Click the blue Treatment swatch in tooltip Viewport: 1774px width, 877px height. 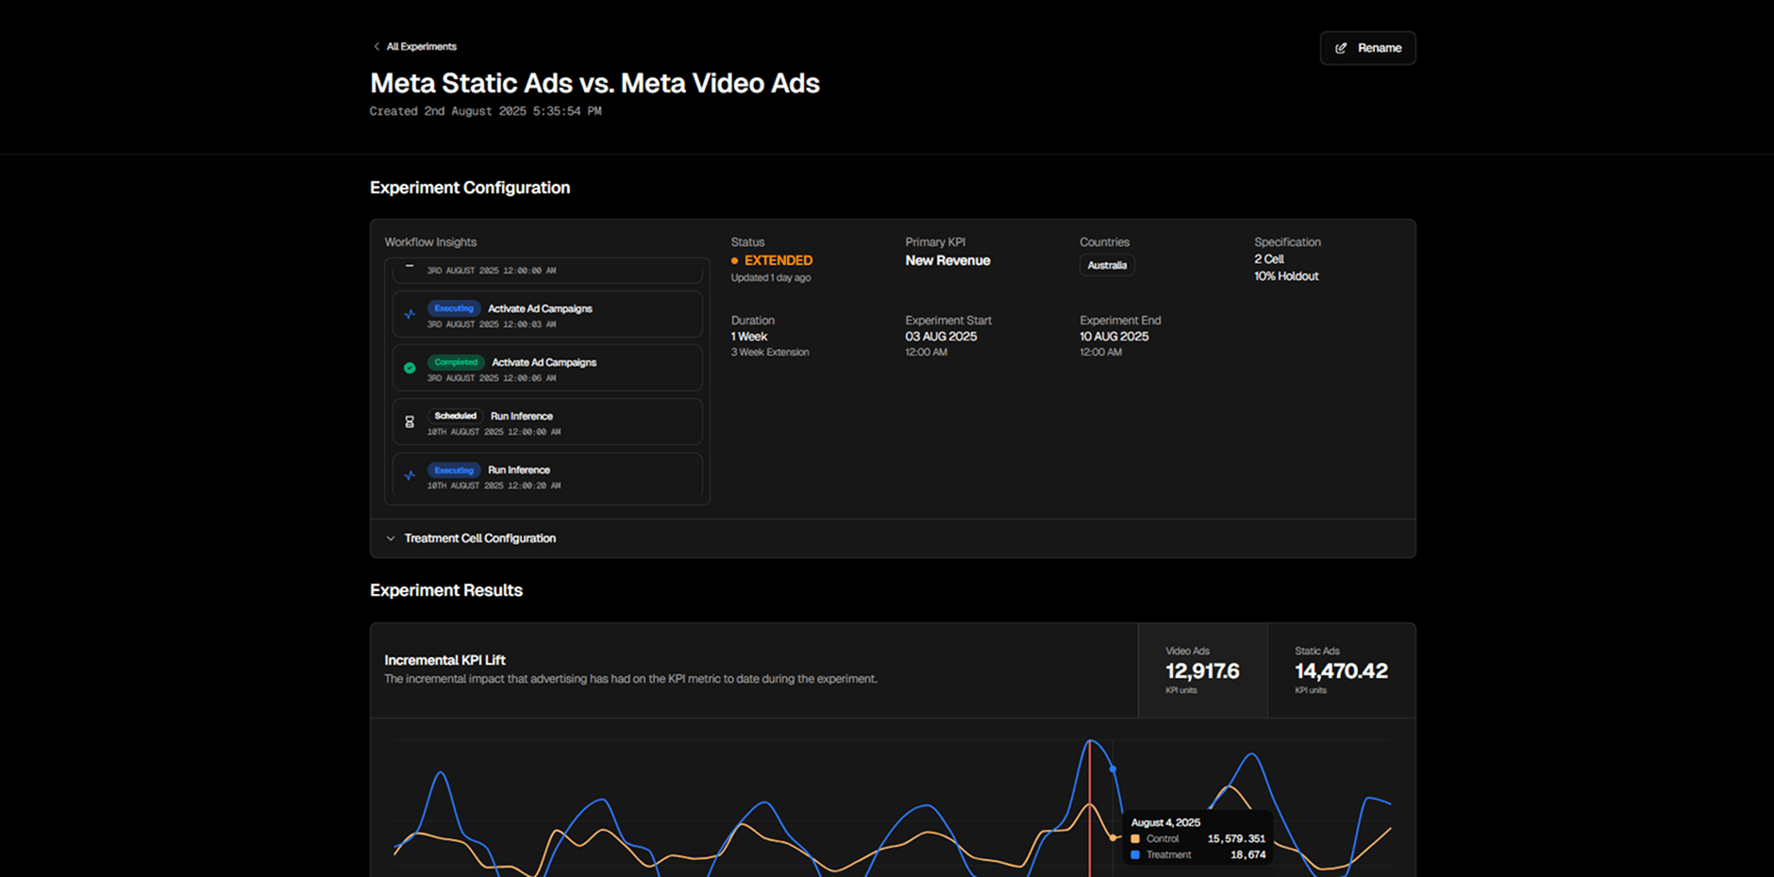click(1135, 855)
